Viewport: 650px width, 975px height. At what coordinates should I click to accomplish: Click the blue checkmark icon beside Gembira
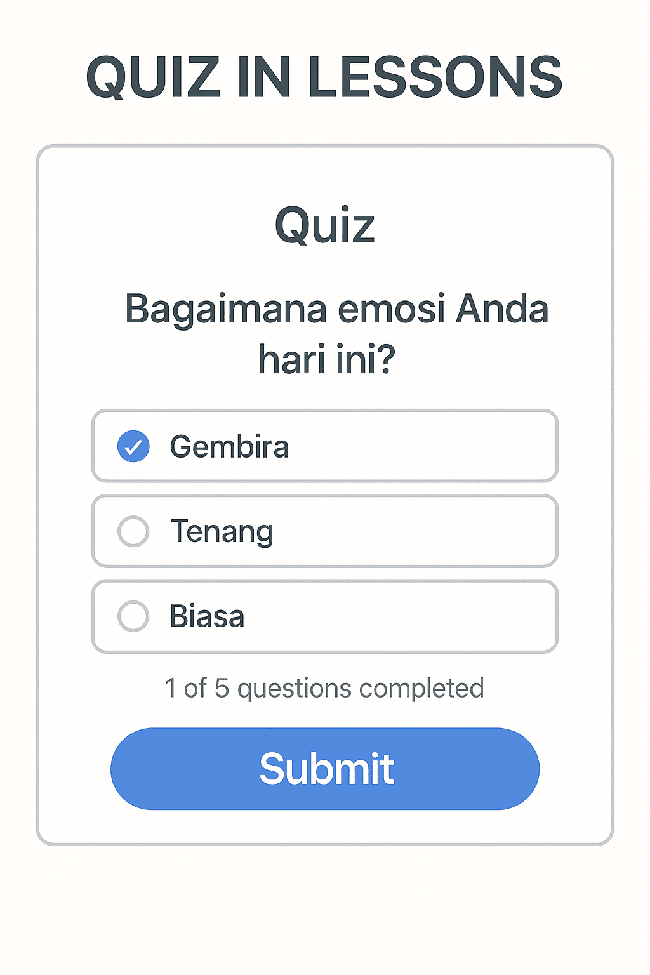click(133, 446)
